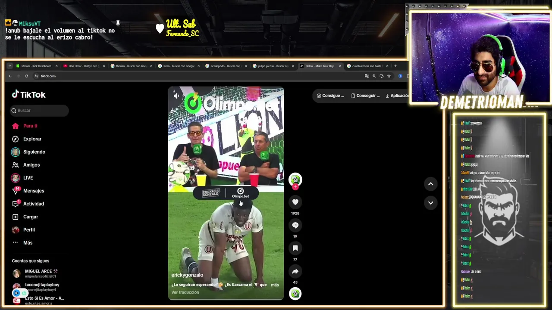Click Cargar plus square icon
Screen dimensions: 552x310
(x=16, y=217)
